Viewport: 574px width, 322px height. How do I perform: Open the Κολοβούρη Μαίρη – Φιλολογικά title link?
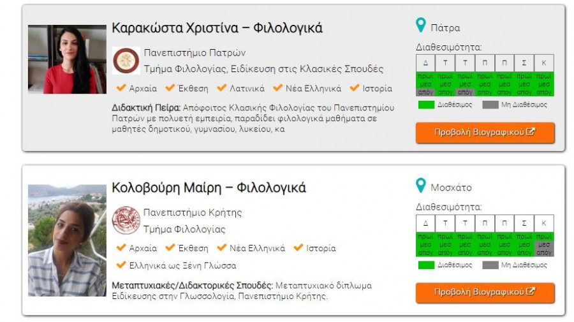click(209, 188)
